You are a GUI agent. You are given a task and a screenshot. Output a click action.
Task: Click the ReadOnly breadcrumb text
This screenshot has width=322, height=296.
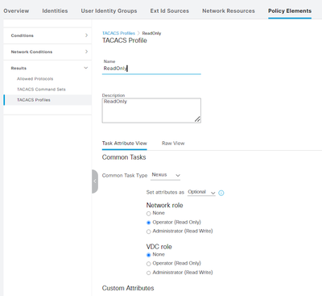click(x=151, y=33)
